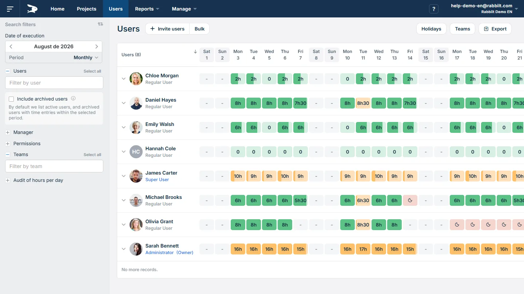This screenshot has width=524, height=294.
Task: Click the Teams button
Action: [x=463, y=29]
